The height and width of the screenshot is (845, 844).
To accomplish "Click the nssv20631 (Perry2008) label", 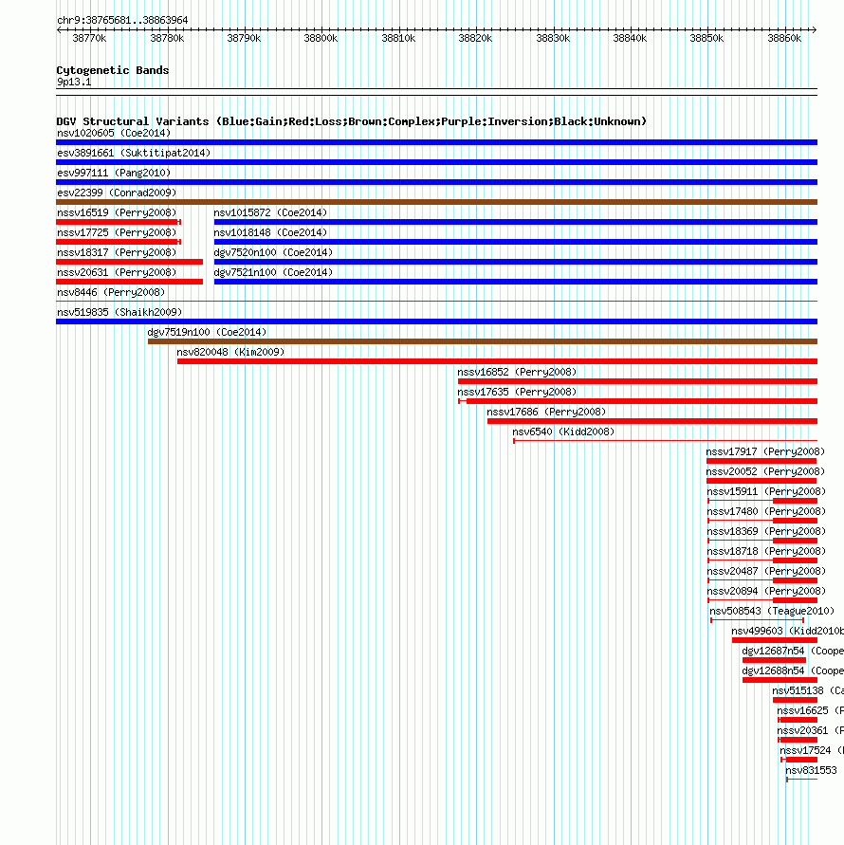I will (117, 273).
